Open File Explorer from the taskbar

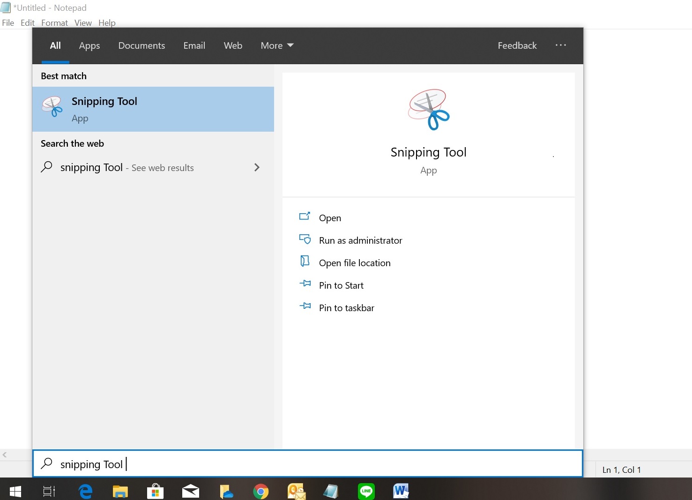coord(120,491)
